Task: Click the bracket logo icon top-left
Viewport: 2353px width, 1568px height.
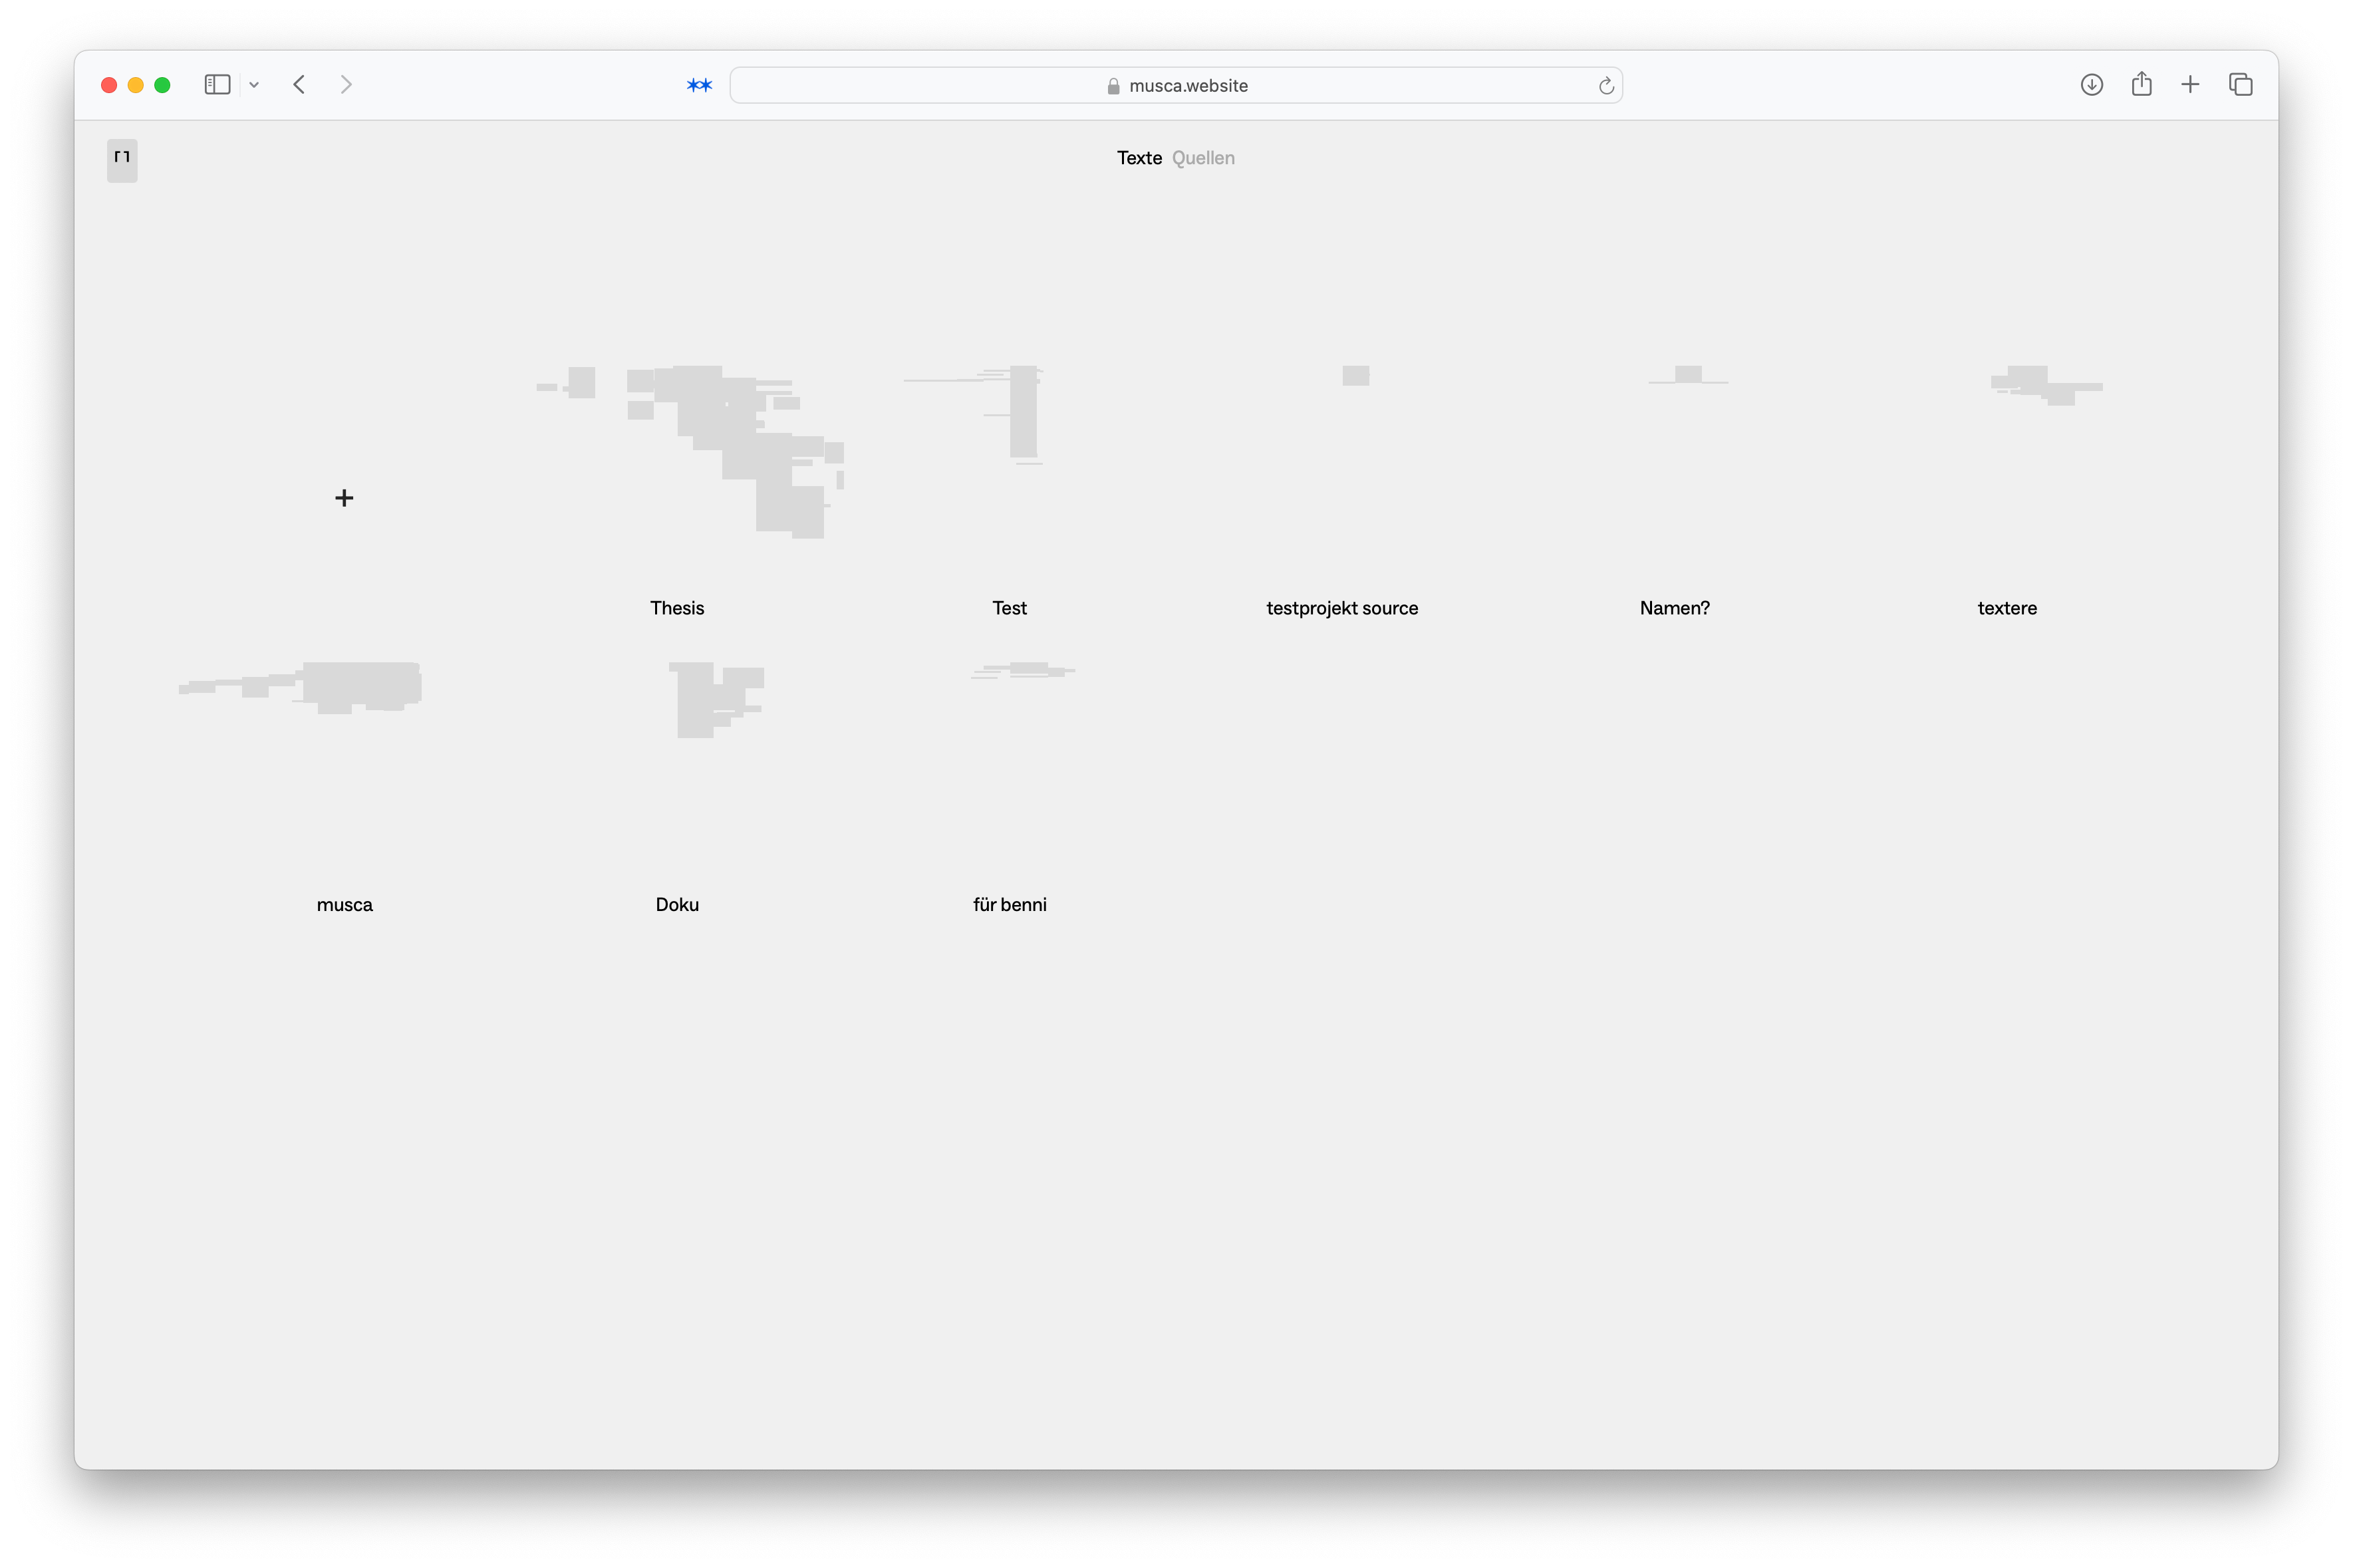Action: pos(122,160)
